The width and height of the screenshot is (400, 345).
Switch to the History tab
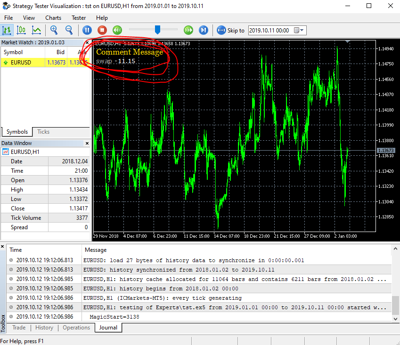(44, 328)
